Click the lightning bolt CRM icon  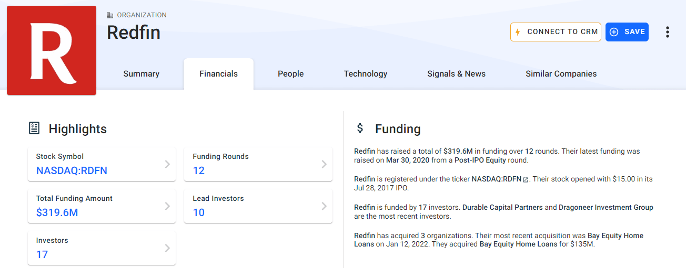click(x=518, y=32)
